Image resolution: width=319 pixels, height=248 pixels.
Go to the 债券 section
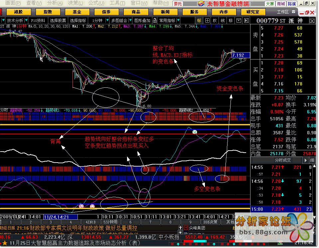106,12
